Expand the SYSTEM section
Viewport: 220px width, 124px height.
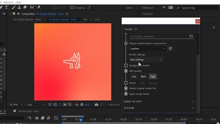pyautogui.click(x=159, y=108)
